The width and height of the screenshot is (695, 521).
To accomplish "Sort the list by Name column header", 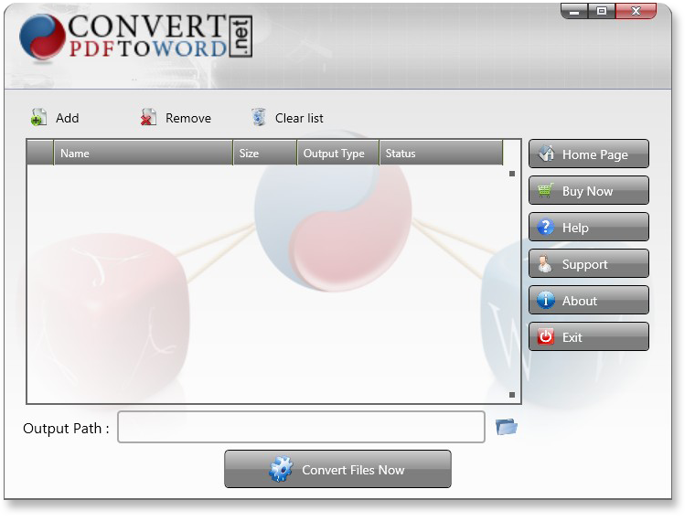I will click(x=144, y=154).
